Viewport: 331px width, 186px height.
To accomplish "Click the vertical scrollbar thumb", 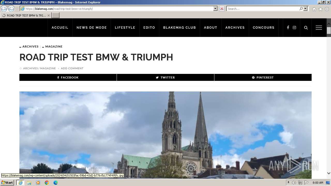I will pyautogui.click(x=329, y=30).
